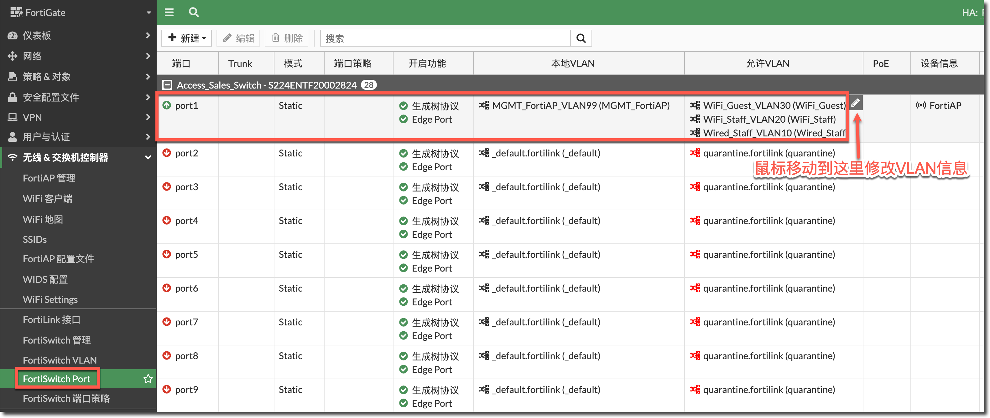Click search button beside the search field
Screen dimensions: 990x418
tap(581, 38)
